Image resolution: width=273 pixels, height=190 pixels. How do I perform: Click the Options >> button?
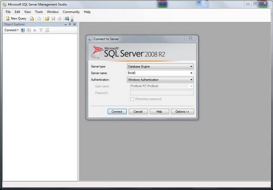click(x=182, y=111)
